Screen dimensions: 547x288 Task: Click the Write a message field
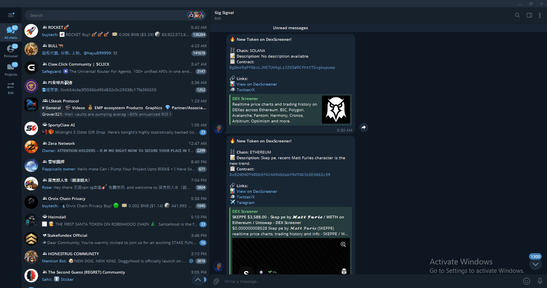370,281
